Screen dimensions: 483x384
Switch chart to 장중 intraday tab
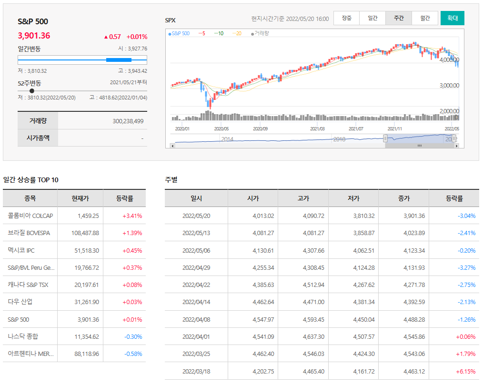point(347,18)
